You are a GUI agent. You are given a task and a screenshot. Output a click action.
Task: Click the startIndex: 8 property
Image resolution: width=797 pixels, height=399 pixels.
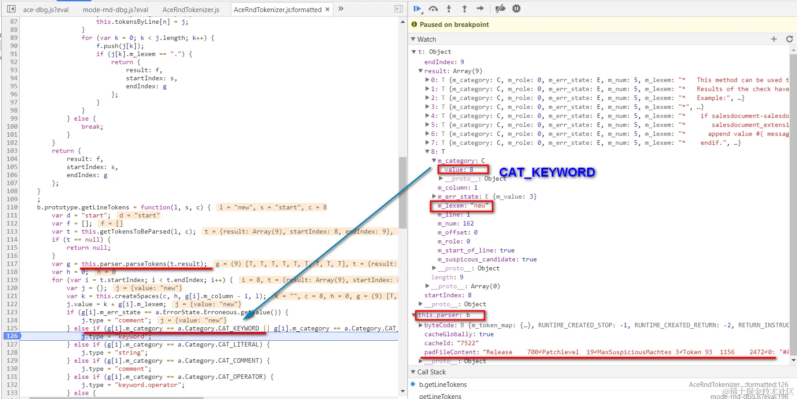click(x=448, y=295)
